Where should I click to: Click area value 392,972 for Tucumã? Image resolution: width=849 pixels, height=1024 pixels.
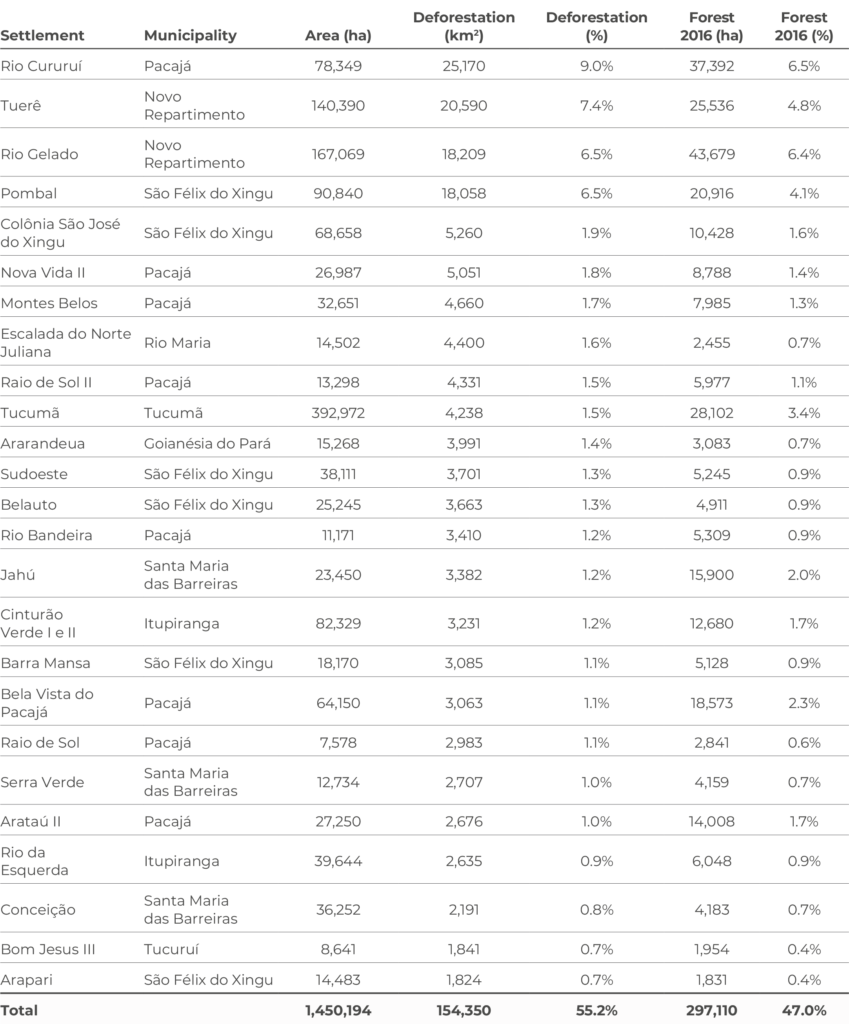(338, 413)
